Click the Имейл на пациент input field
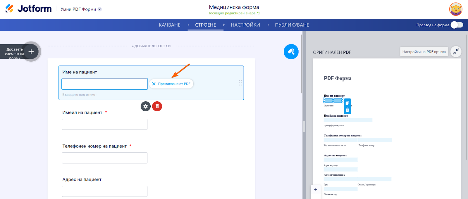 coord(105,124)
